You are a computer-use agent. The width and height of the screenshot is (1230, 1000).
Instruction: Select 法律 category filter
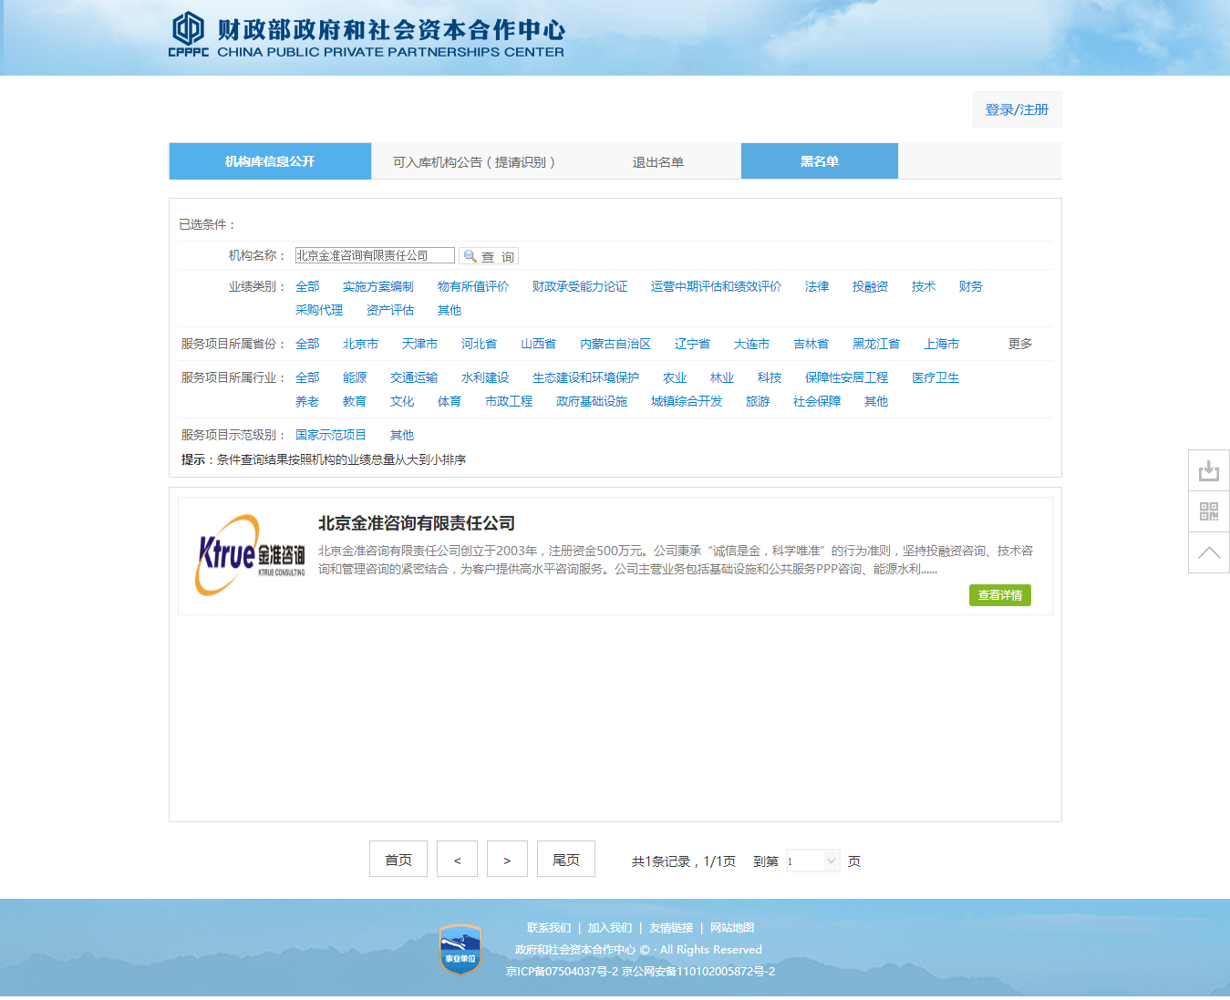(817, 286)
